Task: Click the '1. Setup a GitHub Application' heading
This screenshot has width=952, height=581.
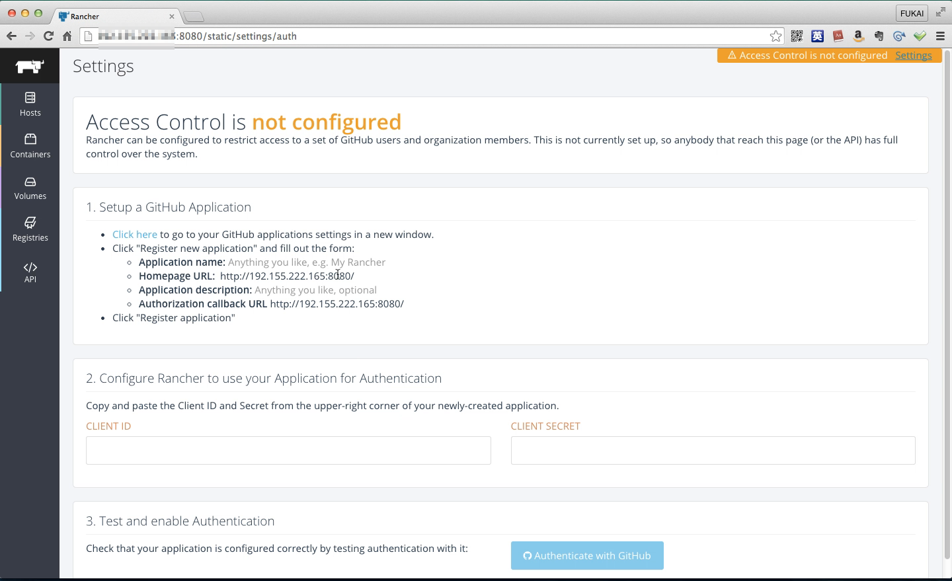Action: pyautogui.click(x=169, y=208)
